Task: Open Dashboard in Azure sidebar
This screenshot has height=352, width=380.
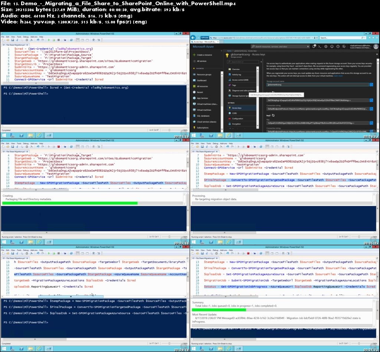Action: (200, 80)
